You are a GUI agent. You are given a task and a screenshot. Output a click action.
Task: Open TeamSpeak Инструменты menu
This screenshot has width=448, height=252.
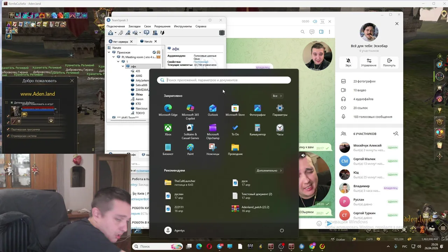pyautogui.click(x=183, y=26)
